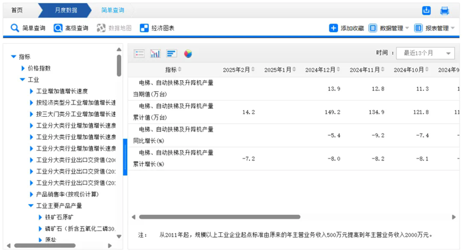Image resolution: width=462 pixels, height=251 pixels.
Task: Sort the 2025年1月 column
Action: coord(294,69)
